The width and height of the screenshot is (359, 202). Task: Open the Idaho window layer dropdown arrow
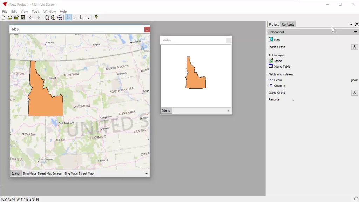pos(228,110)
